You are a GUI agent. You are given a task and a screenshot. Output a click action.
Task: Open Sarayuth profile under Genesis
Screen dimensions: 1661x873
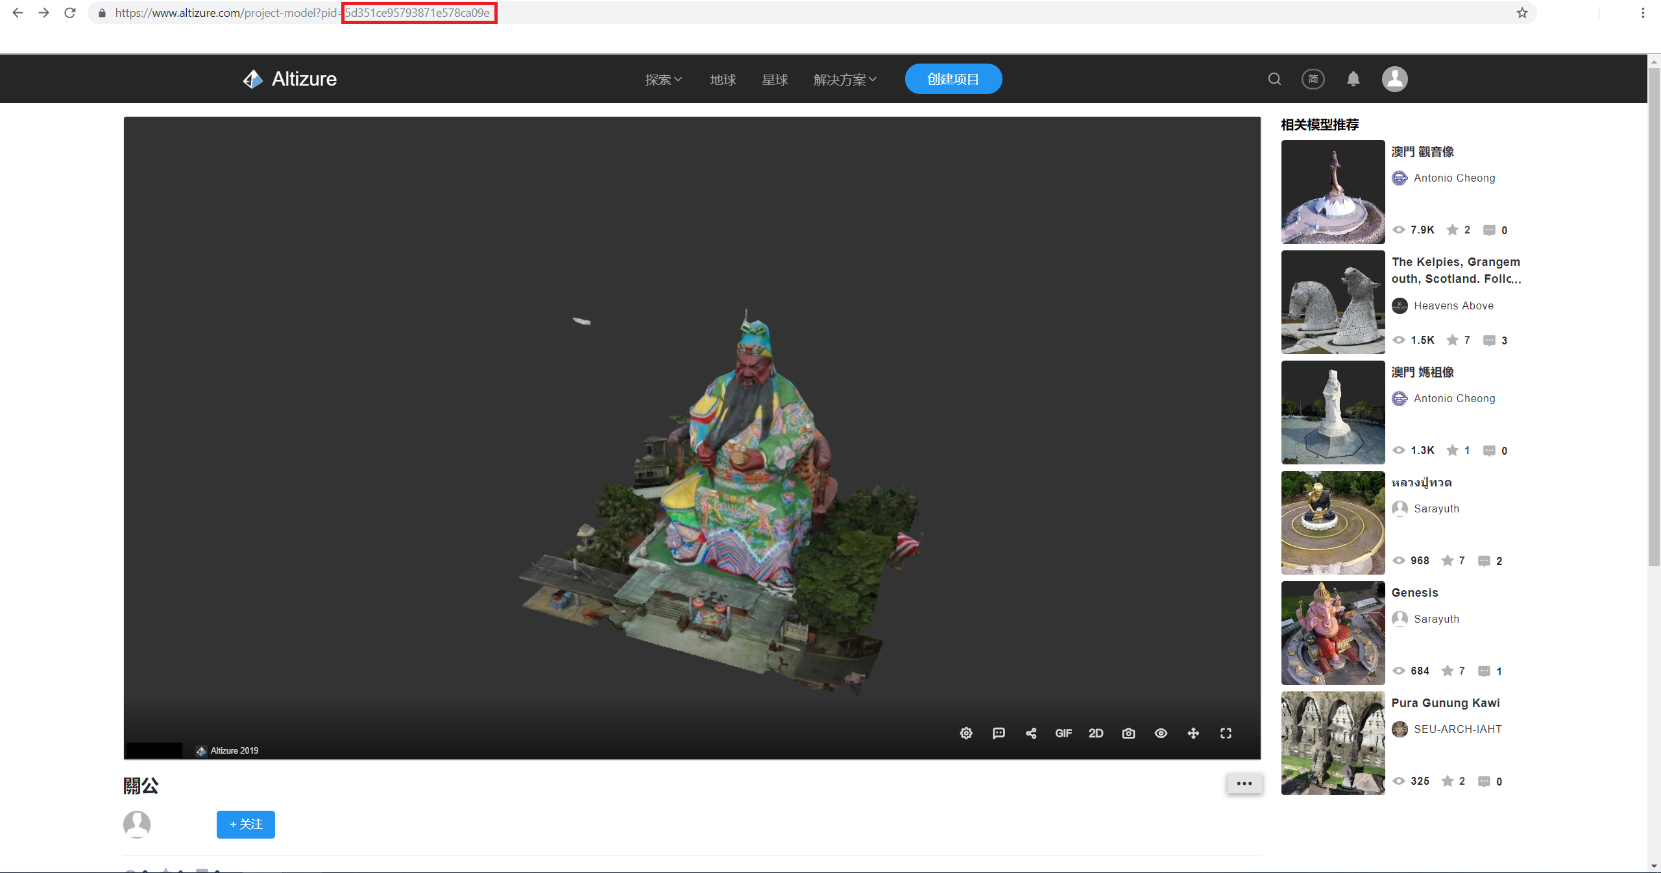[x=1437, y=619]
